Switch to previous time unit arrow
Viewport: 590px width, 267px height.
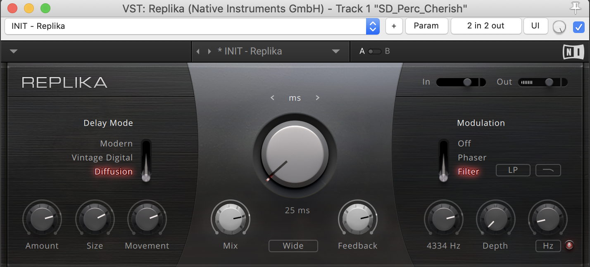pyautogui.click(x=272, y=98)
